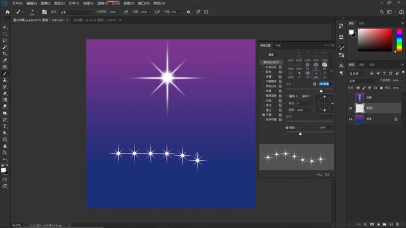Image resolution: width=406 pixels, height=228 pixels.
Task: Toggle the 间距 spacing checkbox
Action: (x=287, y=128)
